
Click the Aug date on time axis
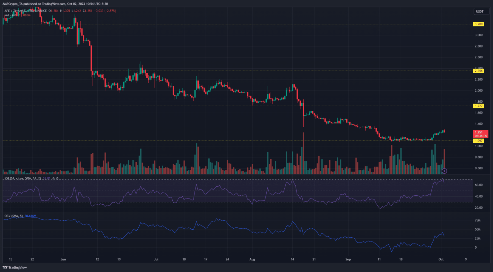point(252,259)
